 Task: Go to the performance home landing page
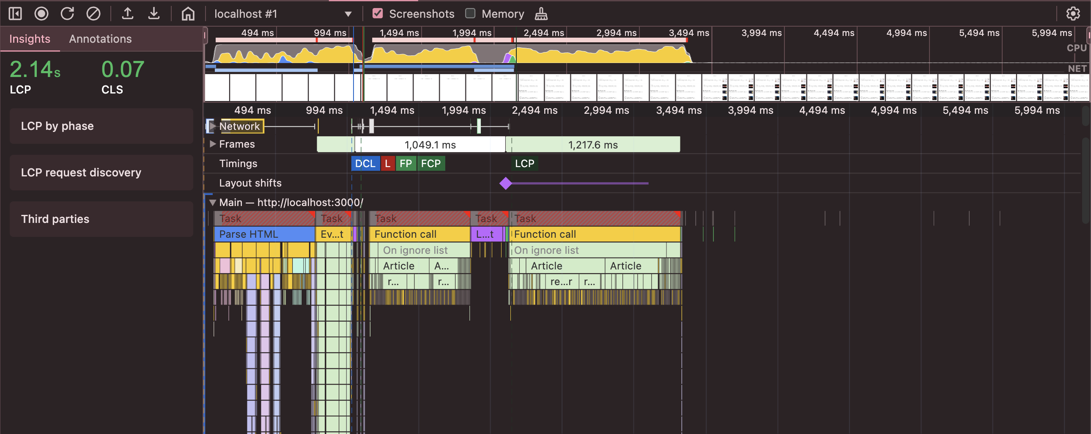[188, 14]
